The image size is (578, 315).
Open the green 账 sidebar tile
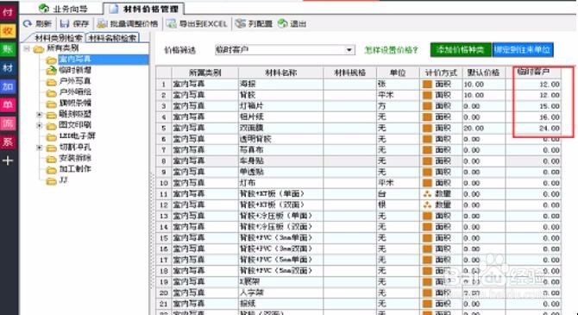click(8, 49)
